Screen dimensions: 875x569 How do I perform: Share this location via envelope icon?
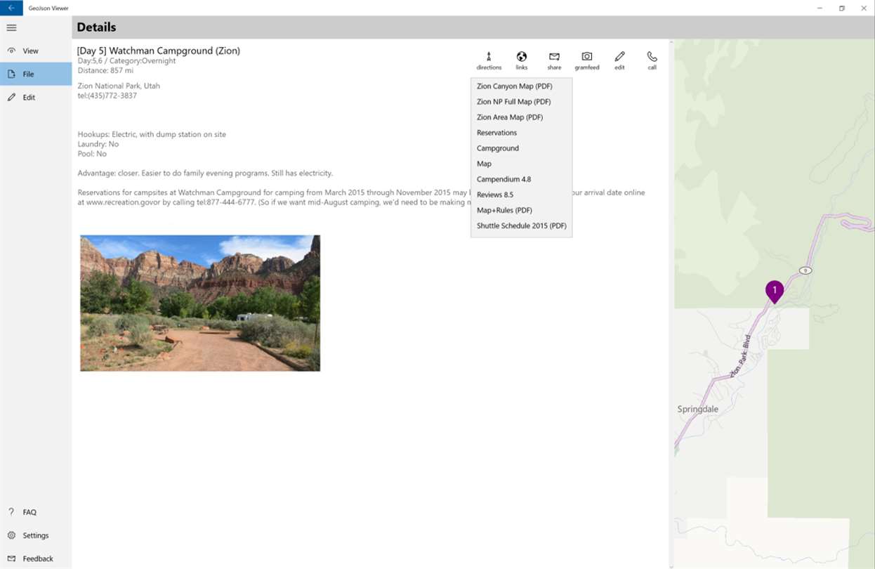point(554,61)
